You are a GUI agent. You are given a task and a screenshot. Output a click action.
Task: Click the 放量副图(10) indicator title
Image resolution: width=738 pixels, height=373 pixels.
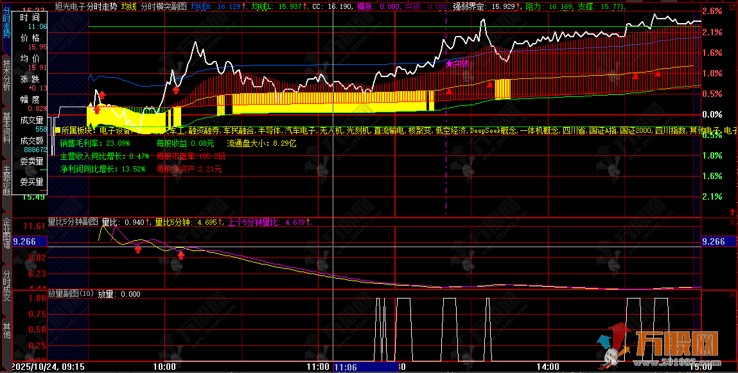[x=71, y=294]
